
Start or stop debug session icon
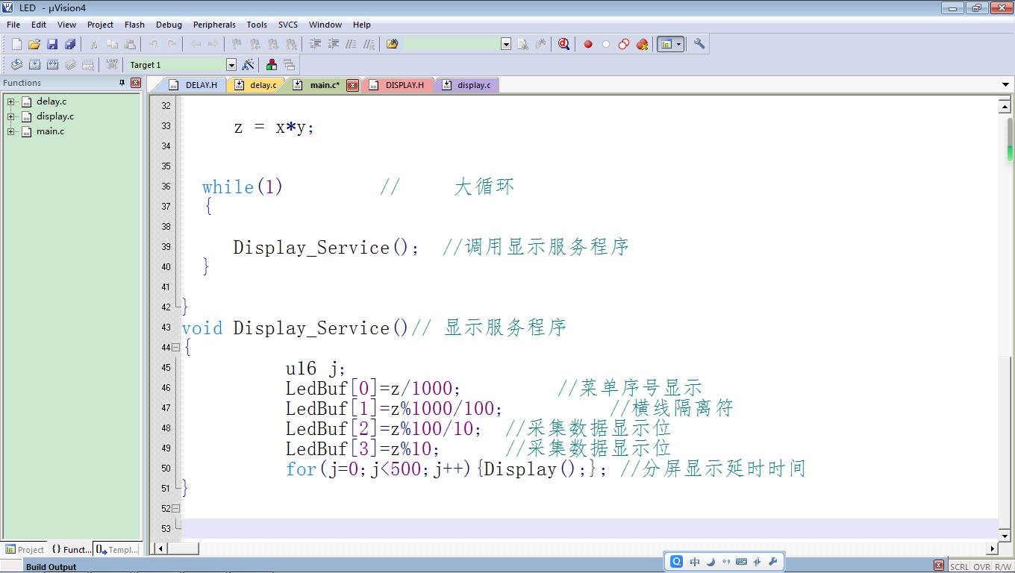563,44
